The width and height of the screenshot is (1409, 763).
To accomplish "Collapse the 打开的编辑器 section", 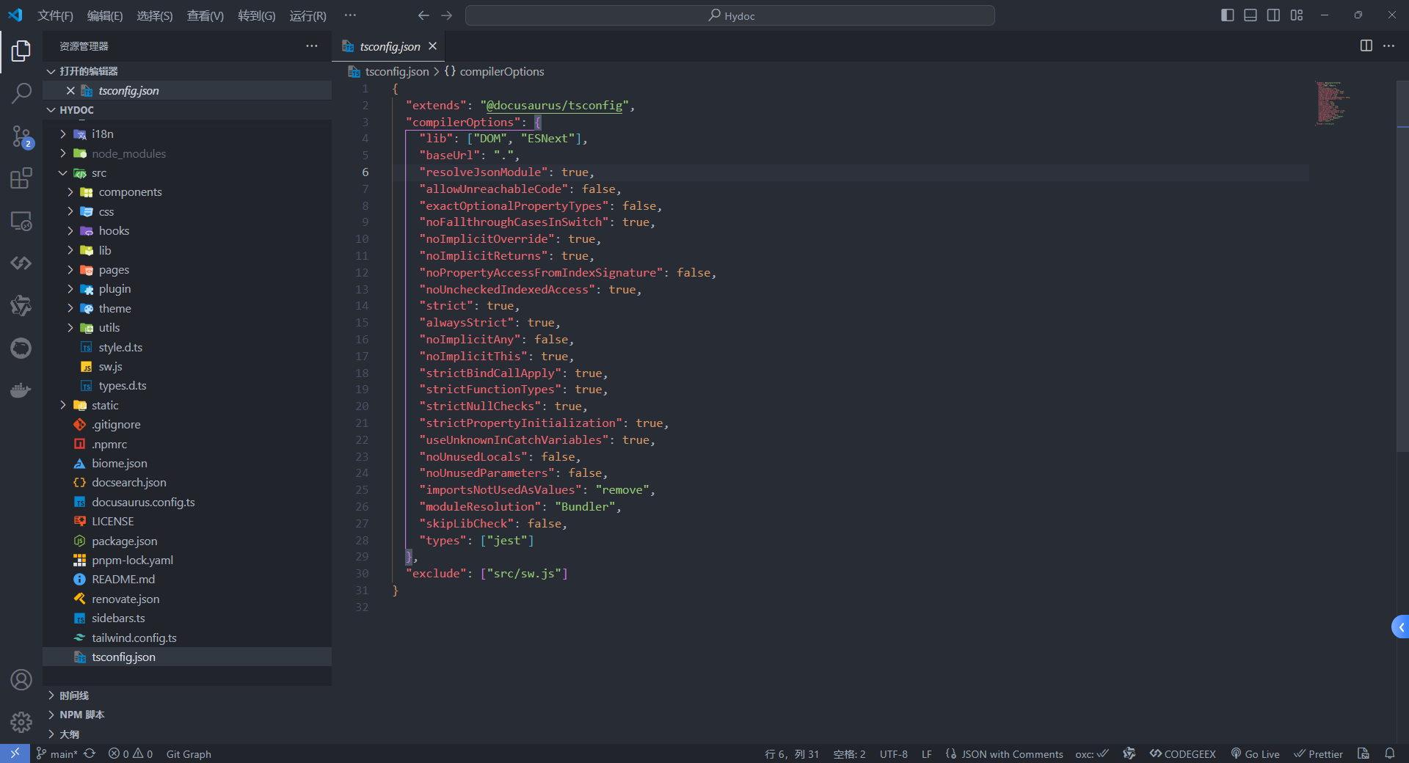I will 187,71.
